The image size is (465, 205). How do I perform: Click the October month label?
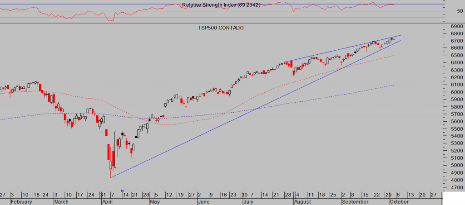click(x=400, y=202)
